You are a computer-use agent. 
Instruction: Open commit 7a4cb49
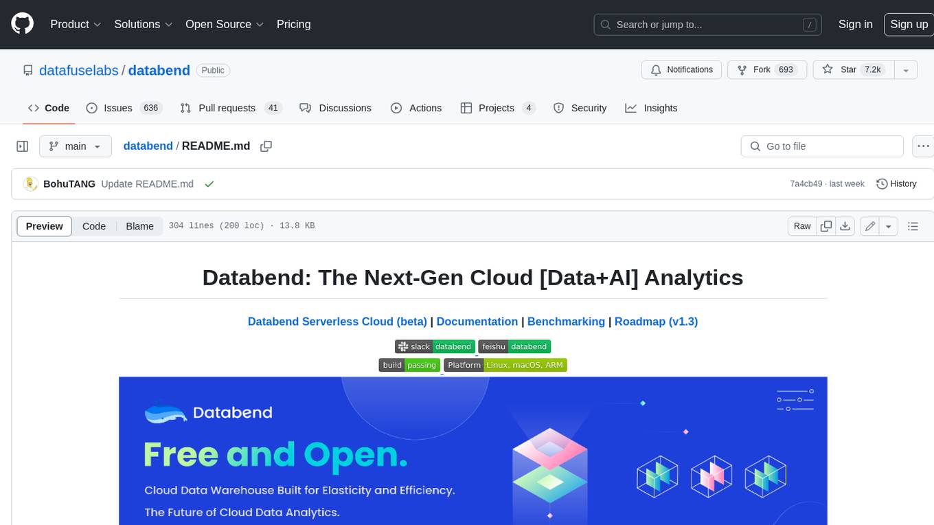(806, 184)
